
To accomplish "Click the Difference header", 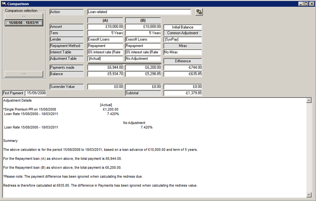I will [183, 61].
